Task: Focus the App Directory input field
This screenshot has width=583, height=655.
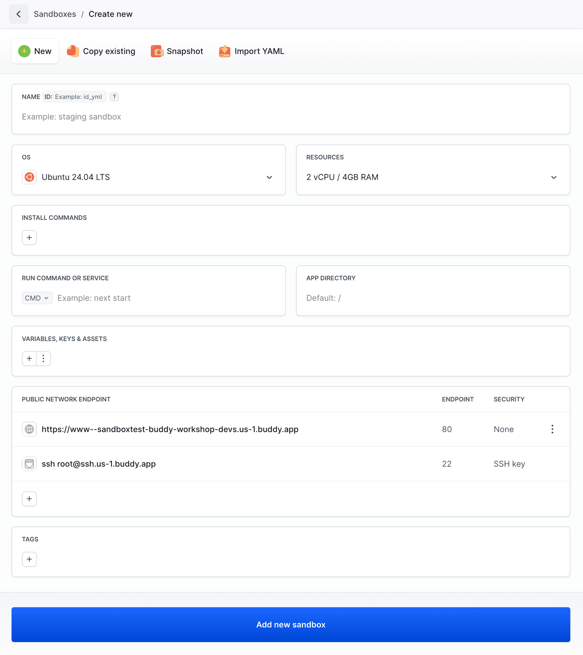Action: (433, 298)
